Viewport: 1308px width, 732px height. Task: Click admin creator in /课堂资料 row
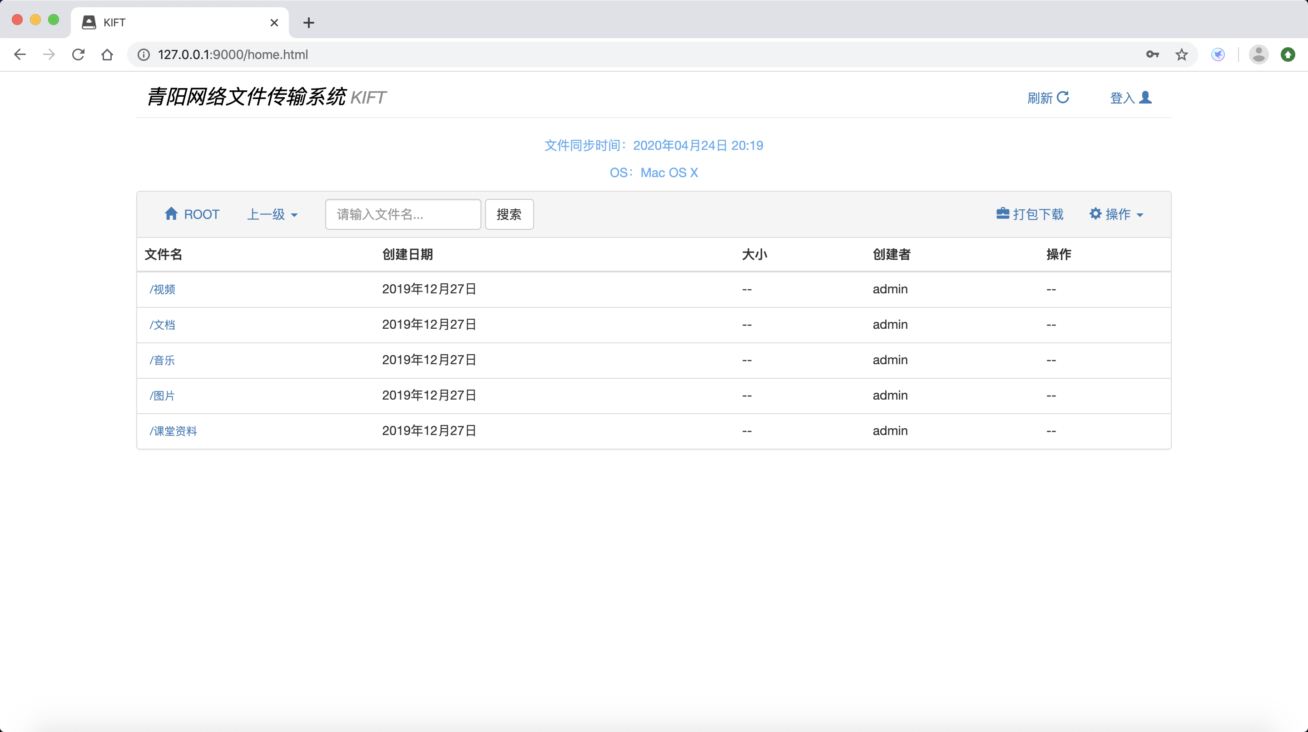(x=890, y=430)
